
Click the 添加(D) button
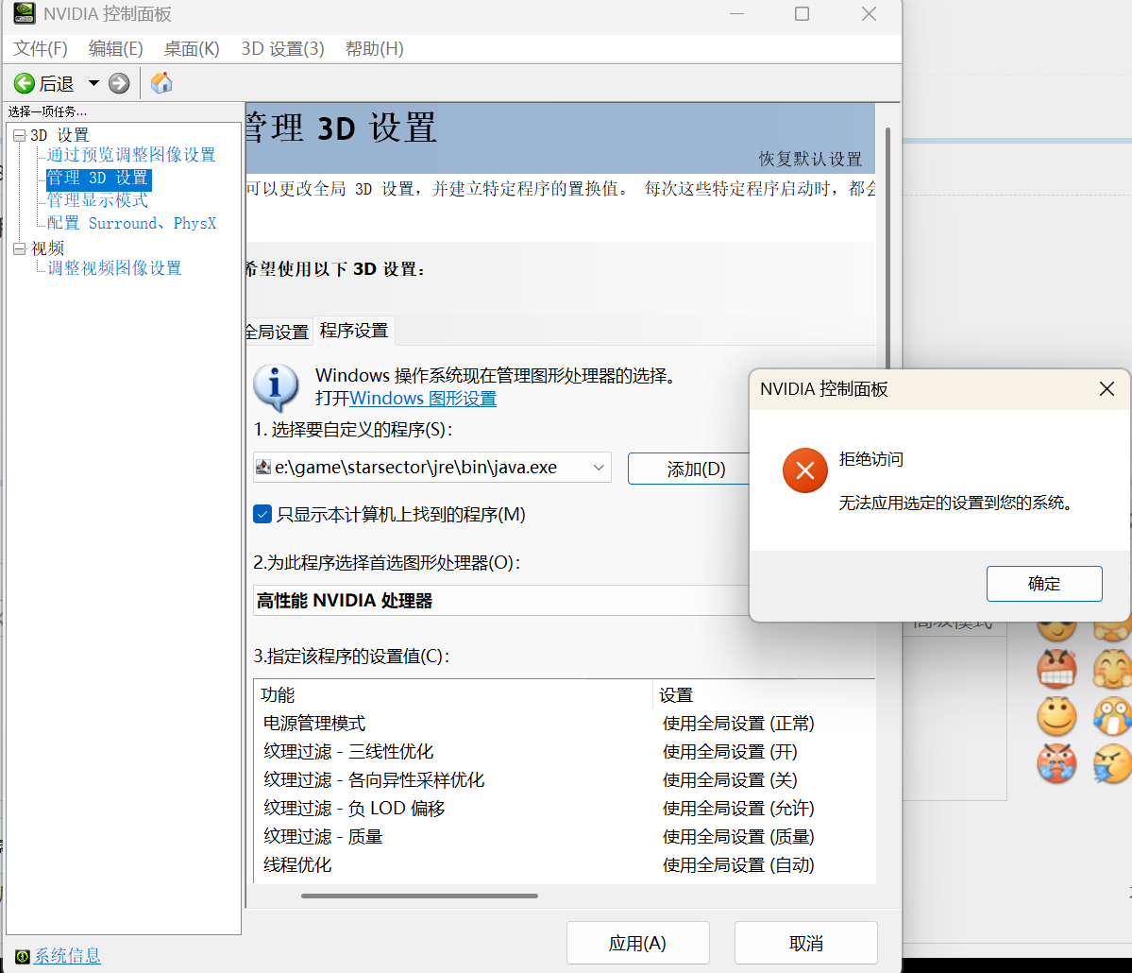click(689, 469)
